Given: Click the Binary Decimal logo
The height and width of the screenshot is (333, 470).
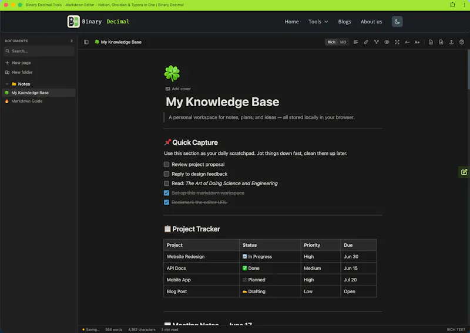Looking at the screenshot, I should click(73, 22).
